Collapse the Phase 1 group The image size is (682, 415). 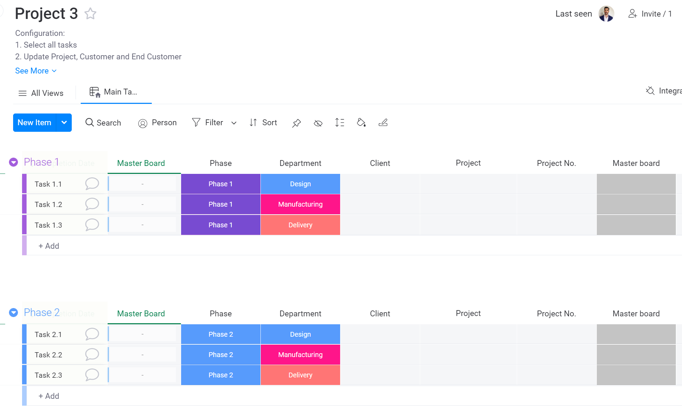click(13, 162)
